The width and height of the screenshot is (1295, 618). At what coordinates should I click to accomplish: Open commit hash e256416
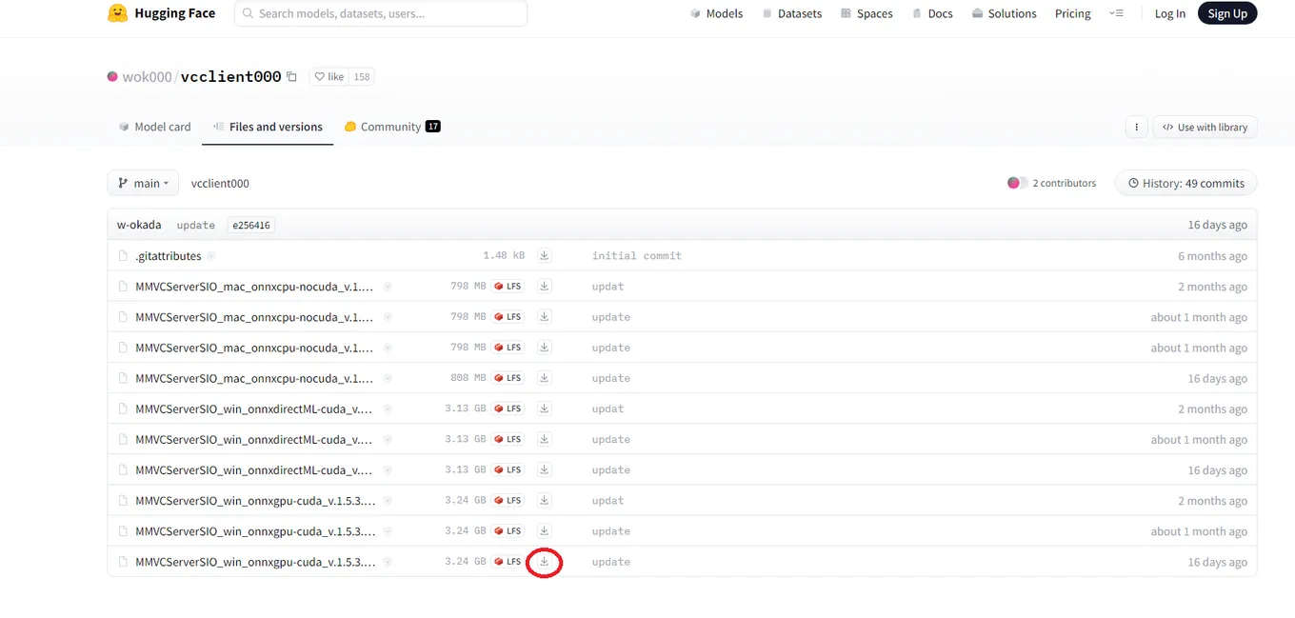(x=251, y=226)
